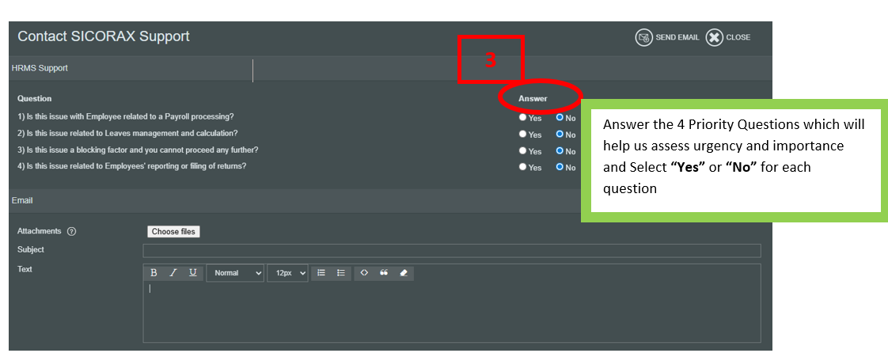Viewport: 888px width, 353px height.
Task: Click the Employees' reporting question text
Action: 132,166
